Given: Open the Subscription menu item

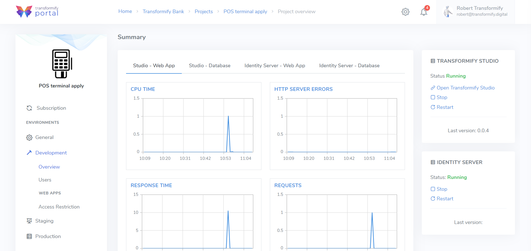Looking at the screenshot, I should click(51, 108).
